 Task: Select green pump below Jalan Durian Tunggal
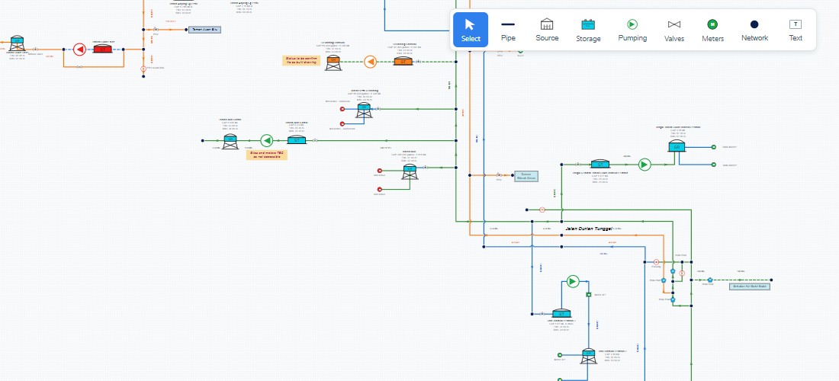[x=573, y=281]
